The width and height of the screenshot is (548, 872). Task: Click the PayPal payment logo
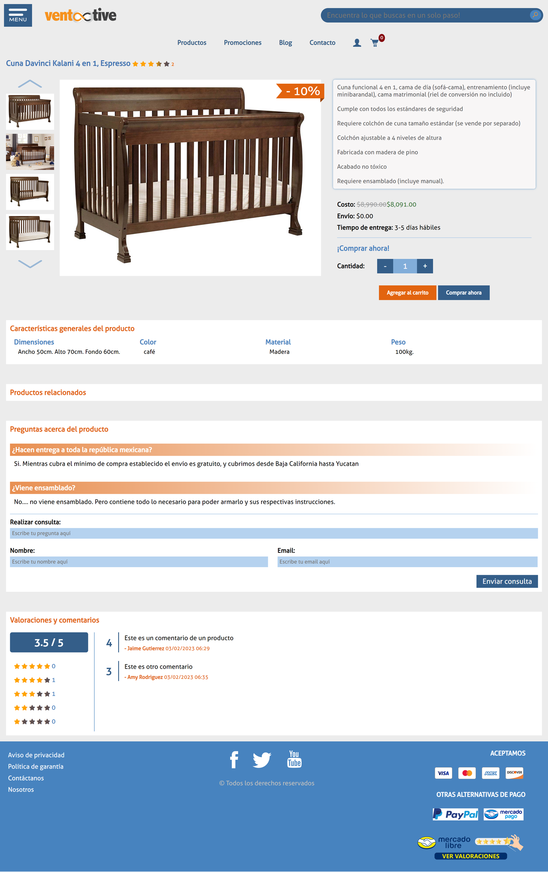455,814
